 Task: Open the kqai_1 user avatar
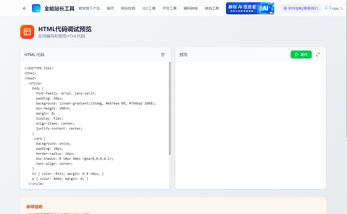pyautogui.click(x=328, y=8)
